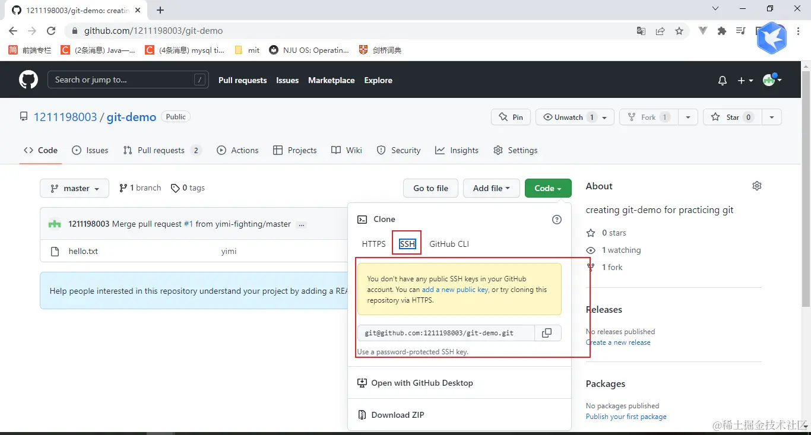Open the Add file dropdown

coord(492,188)
